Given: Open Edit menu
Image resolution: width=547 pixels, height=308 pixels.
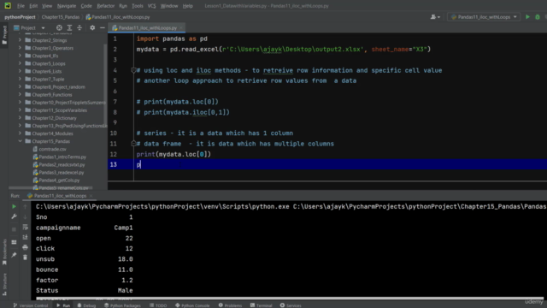Looking at the screenshot, I should click(33, 6).
